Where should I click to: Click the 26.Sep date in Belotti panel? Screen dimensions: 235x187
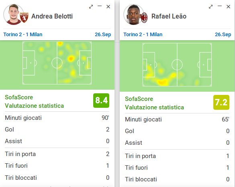tap(103, 35)
